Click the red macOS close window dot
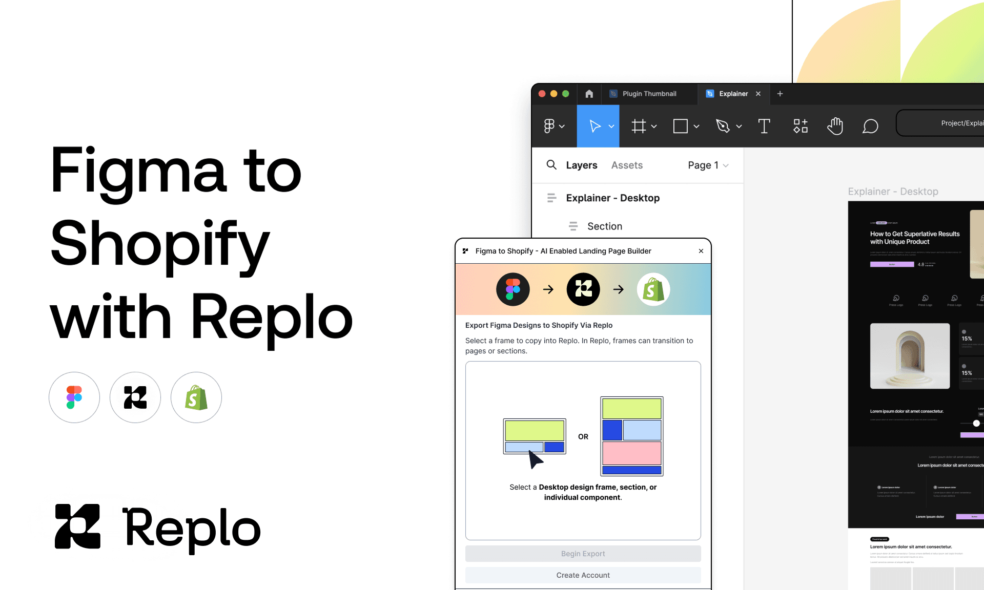 (x=542, y=94)
